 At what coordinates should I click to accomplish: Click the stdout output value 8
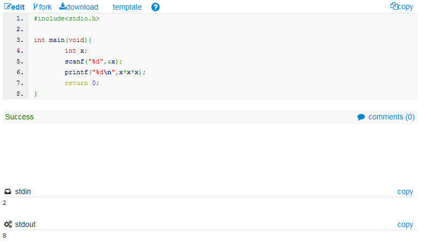coord(4,236)
